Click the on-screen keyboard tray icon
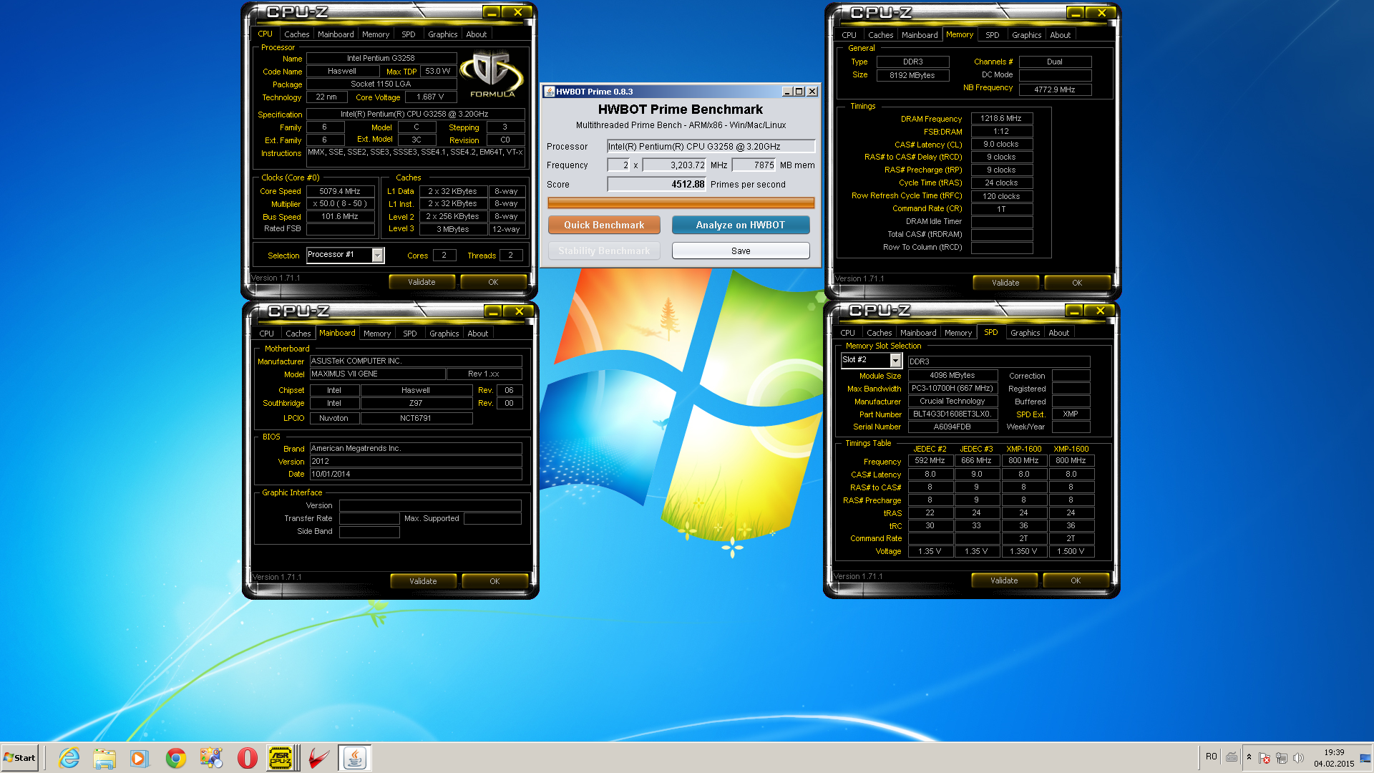Image resolution: width=1374 pixels, height=773 pixels. click(x=1232, y=757)
